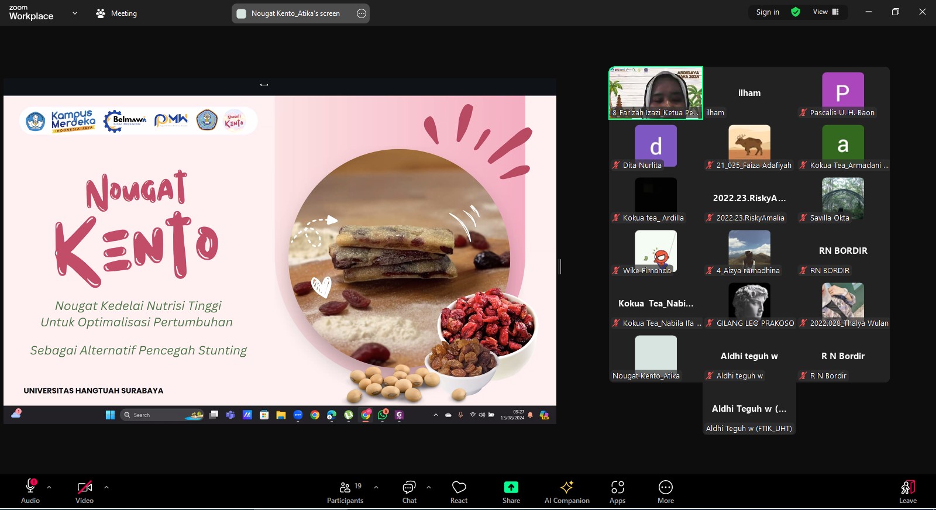Select Farizah Izazi's video thumbnail
This screenshot has height=510, width=936.
coord(656,92)
